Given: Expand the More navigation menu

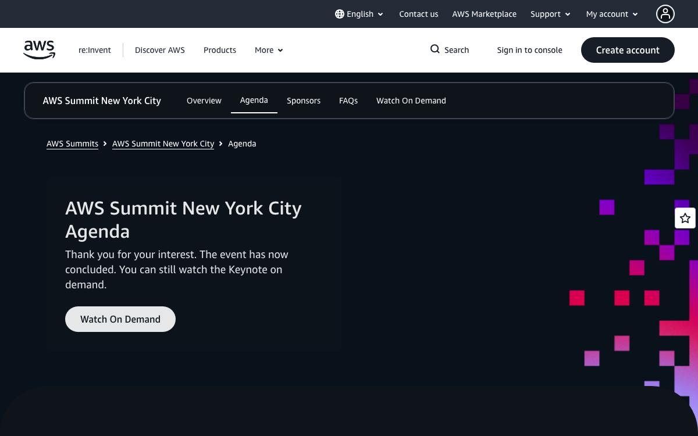Looking at the screenshot, I should 269,50.
